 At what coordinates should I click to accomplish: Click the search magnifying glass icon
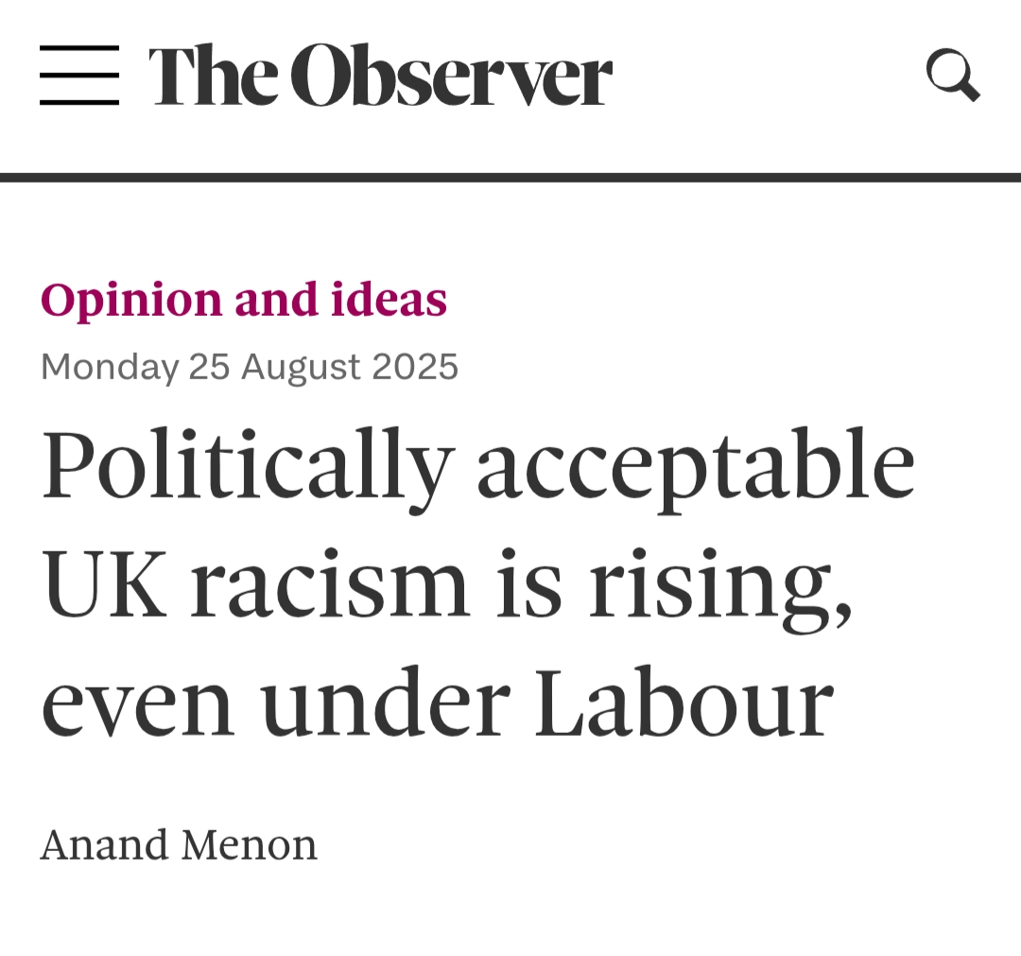952,75
